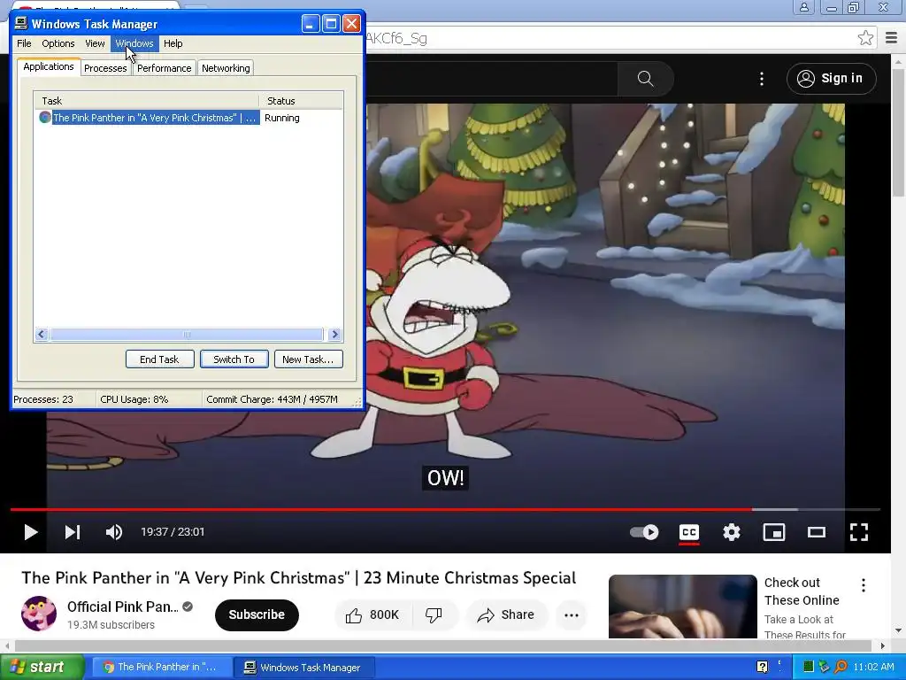Open the Official Pink Panther channel avatar
Image resolution: width=906 pixels, height=680 pixels.
pos(39,614)
